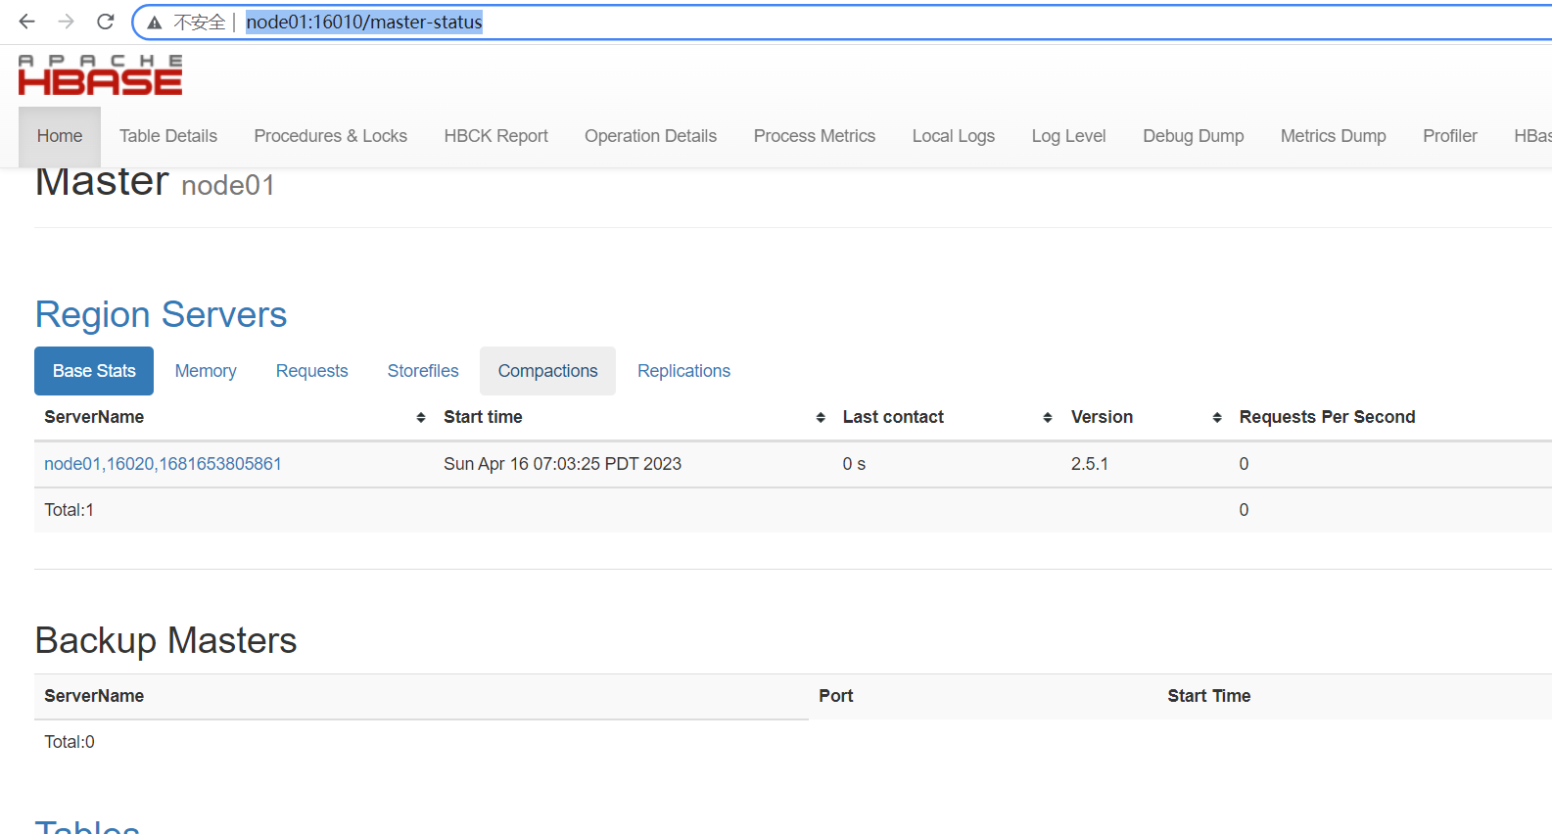Switch to the Requests tab

point(312,371)
